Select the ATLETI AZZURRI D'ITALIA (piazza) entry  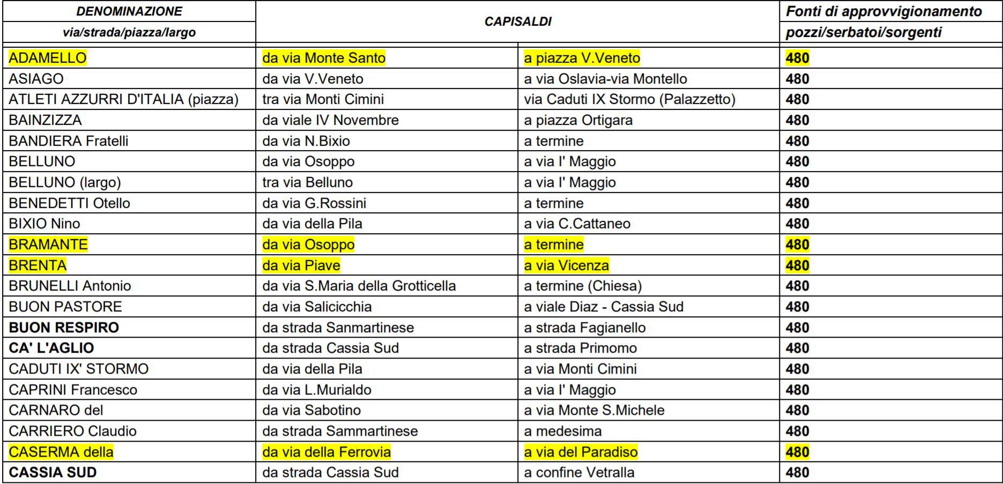coord(123,99)
